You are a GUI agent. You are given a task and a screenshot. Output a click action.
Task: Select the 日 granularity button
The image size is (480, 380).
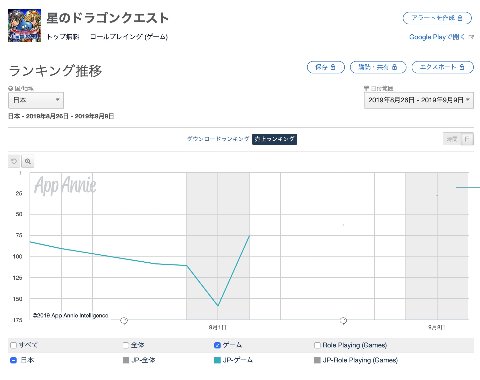(467, 139)
